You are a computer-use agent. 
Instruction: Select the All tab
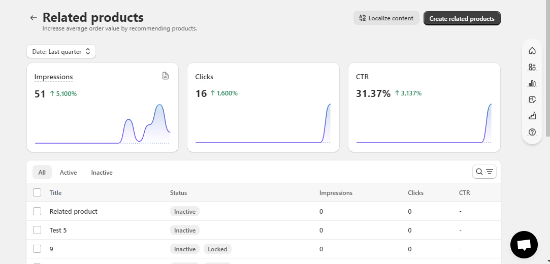click(x=42, y=172)
